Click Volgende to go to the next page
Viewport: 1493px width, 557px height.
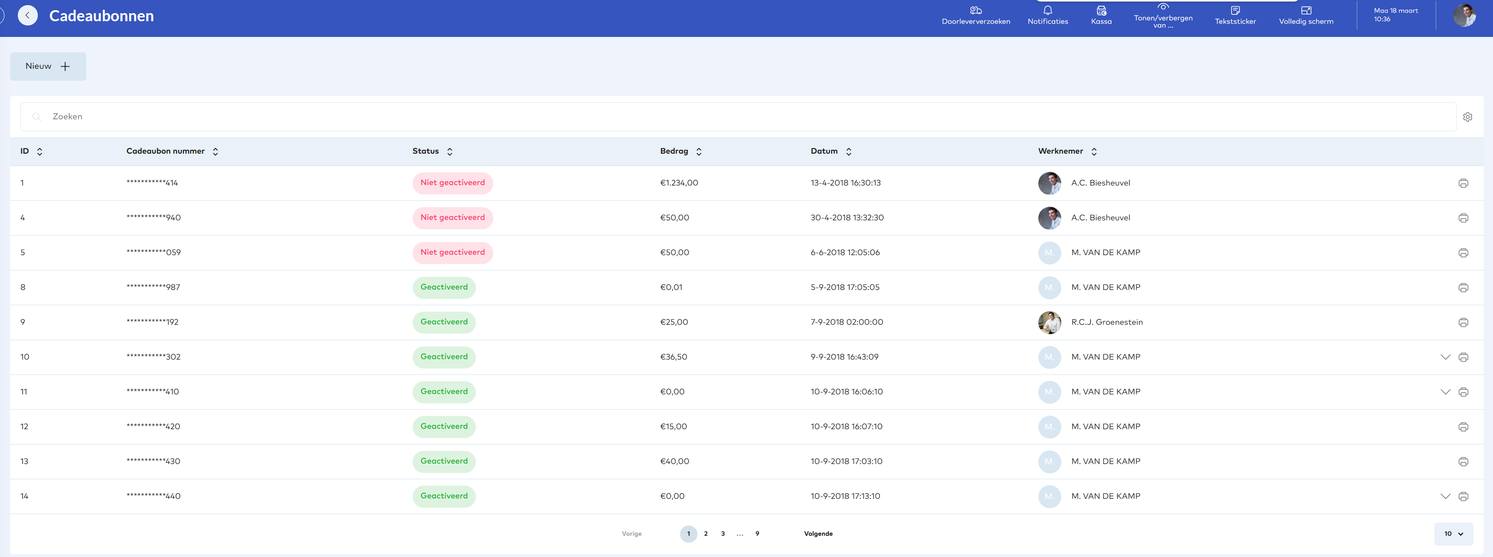[818, 534]
